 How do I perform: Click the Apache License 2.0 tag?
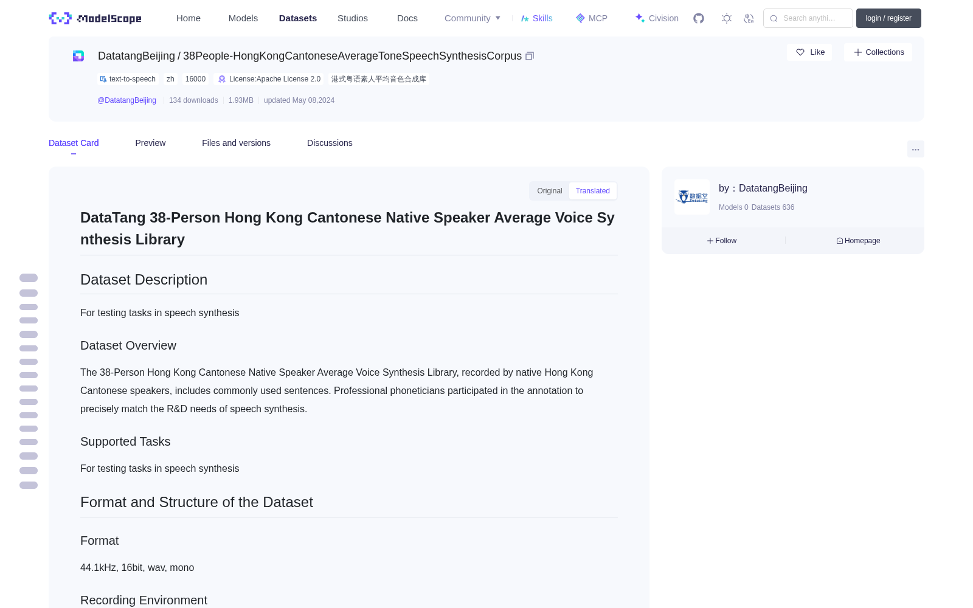click(269, 79)
